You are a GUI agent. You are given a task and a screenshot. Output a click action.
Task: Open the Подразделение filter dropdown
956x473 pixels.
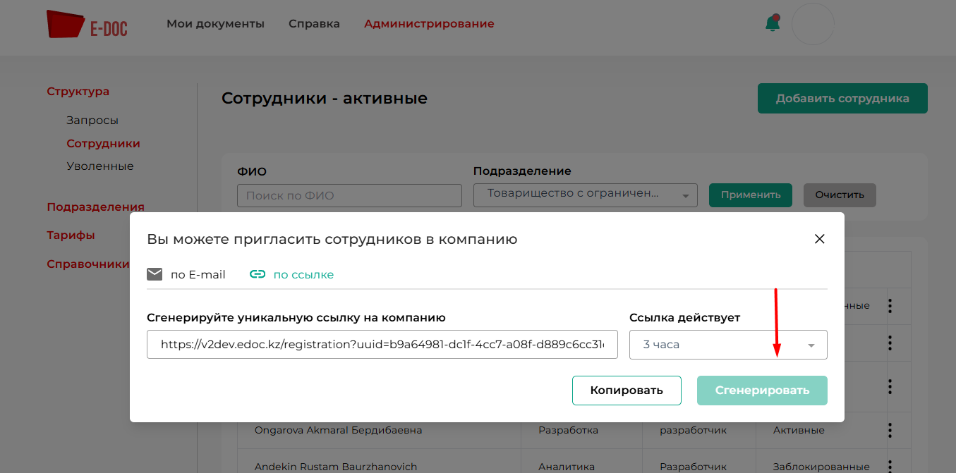[585, 195]
